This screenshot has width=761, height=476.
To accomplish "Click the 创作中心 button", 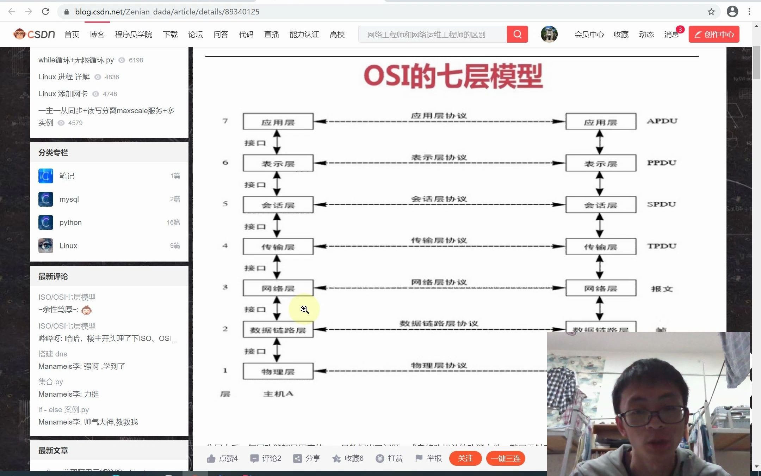I will [714, 34].
